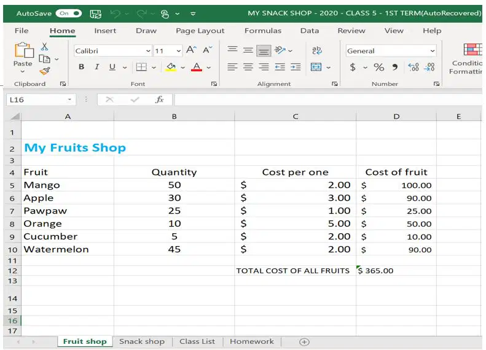Click the Copy icon
The image size is (486, 350).
coord(44,58)
